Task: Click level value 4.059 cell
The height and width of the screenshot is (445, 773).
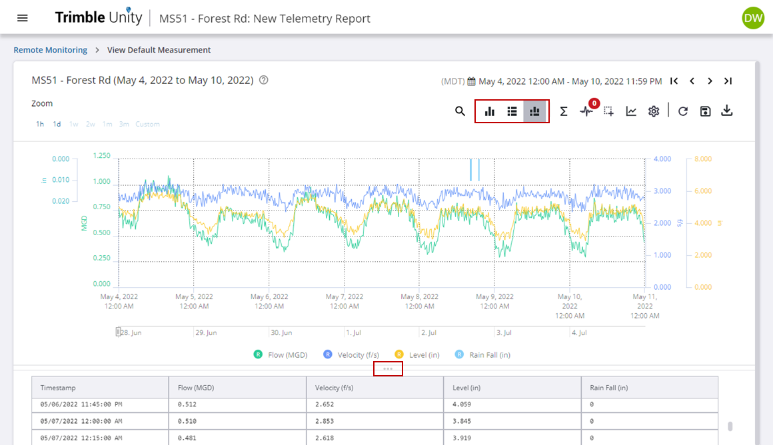Action: [x=512, y=405]
